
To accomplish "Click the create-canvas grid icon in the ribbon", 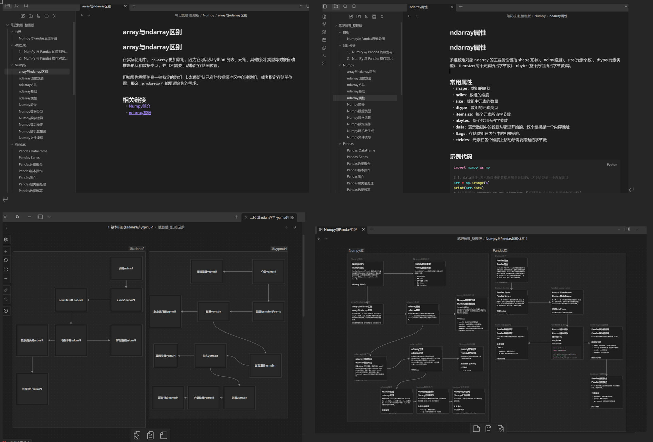I will [x=324, y=32].
